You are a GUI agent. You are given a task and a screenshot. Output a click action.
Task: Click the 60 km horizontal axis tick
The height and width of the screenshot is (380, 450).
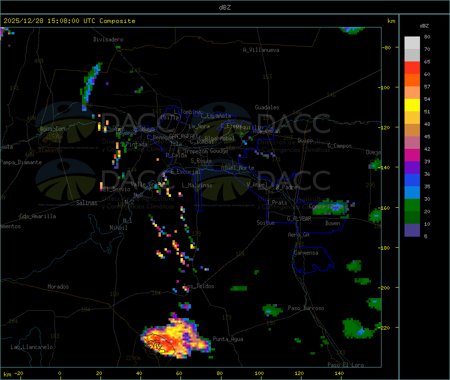179,373
